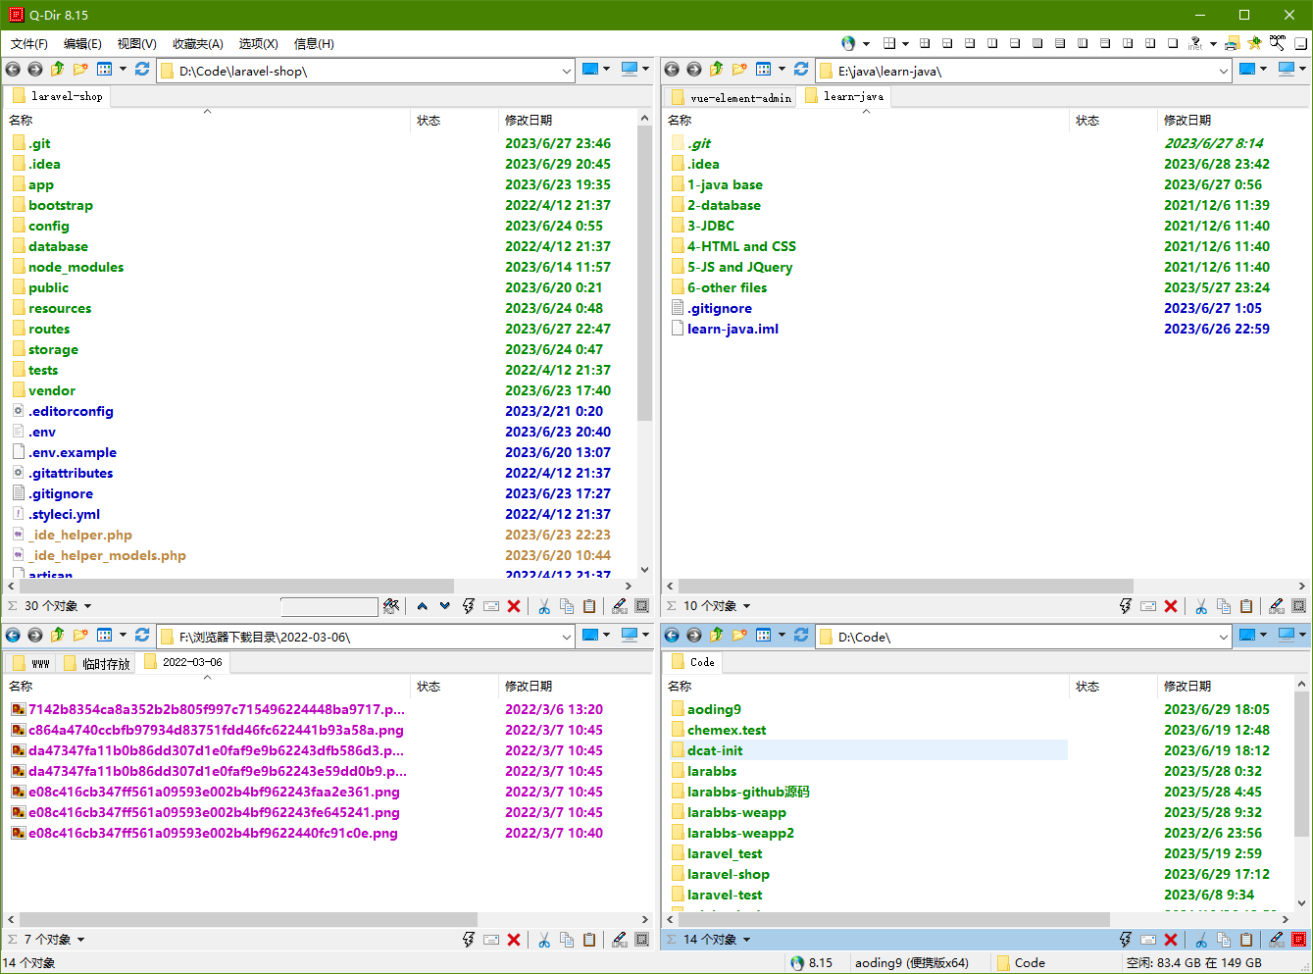Click up arrow icon in laravel-shop status bar

(x=423, y=606)
